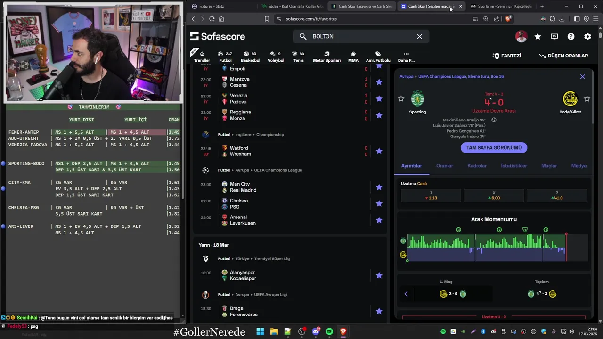The image size is (603, 339).
Task: Switch to Maçlar tab
Action: [x=549, y=166]
